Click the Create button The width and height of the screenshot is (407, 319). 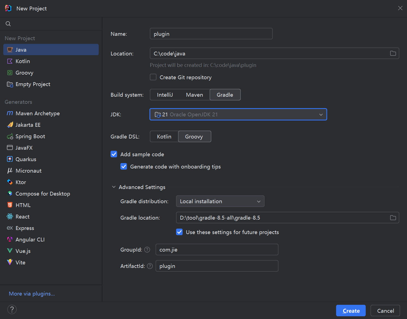point(351,311)
